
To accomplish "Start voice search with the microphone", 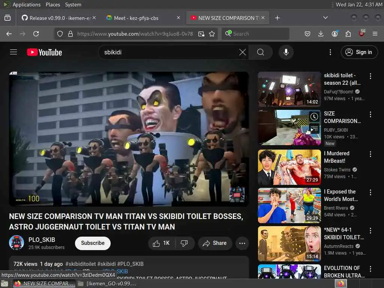I will pyautogui.click(x=286, y=52).
